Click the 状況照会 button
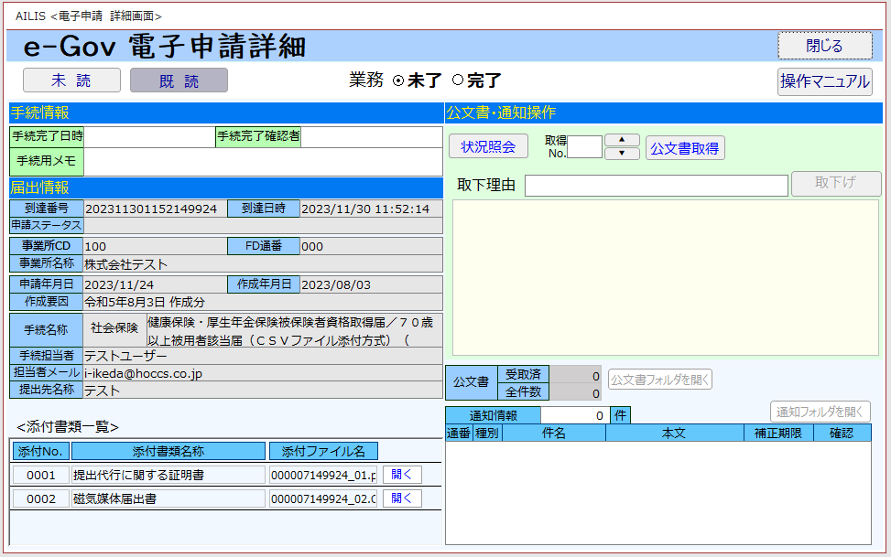 coord(488,147)
